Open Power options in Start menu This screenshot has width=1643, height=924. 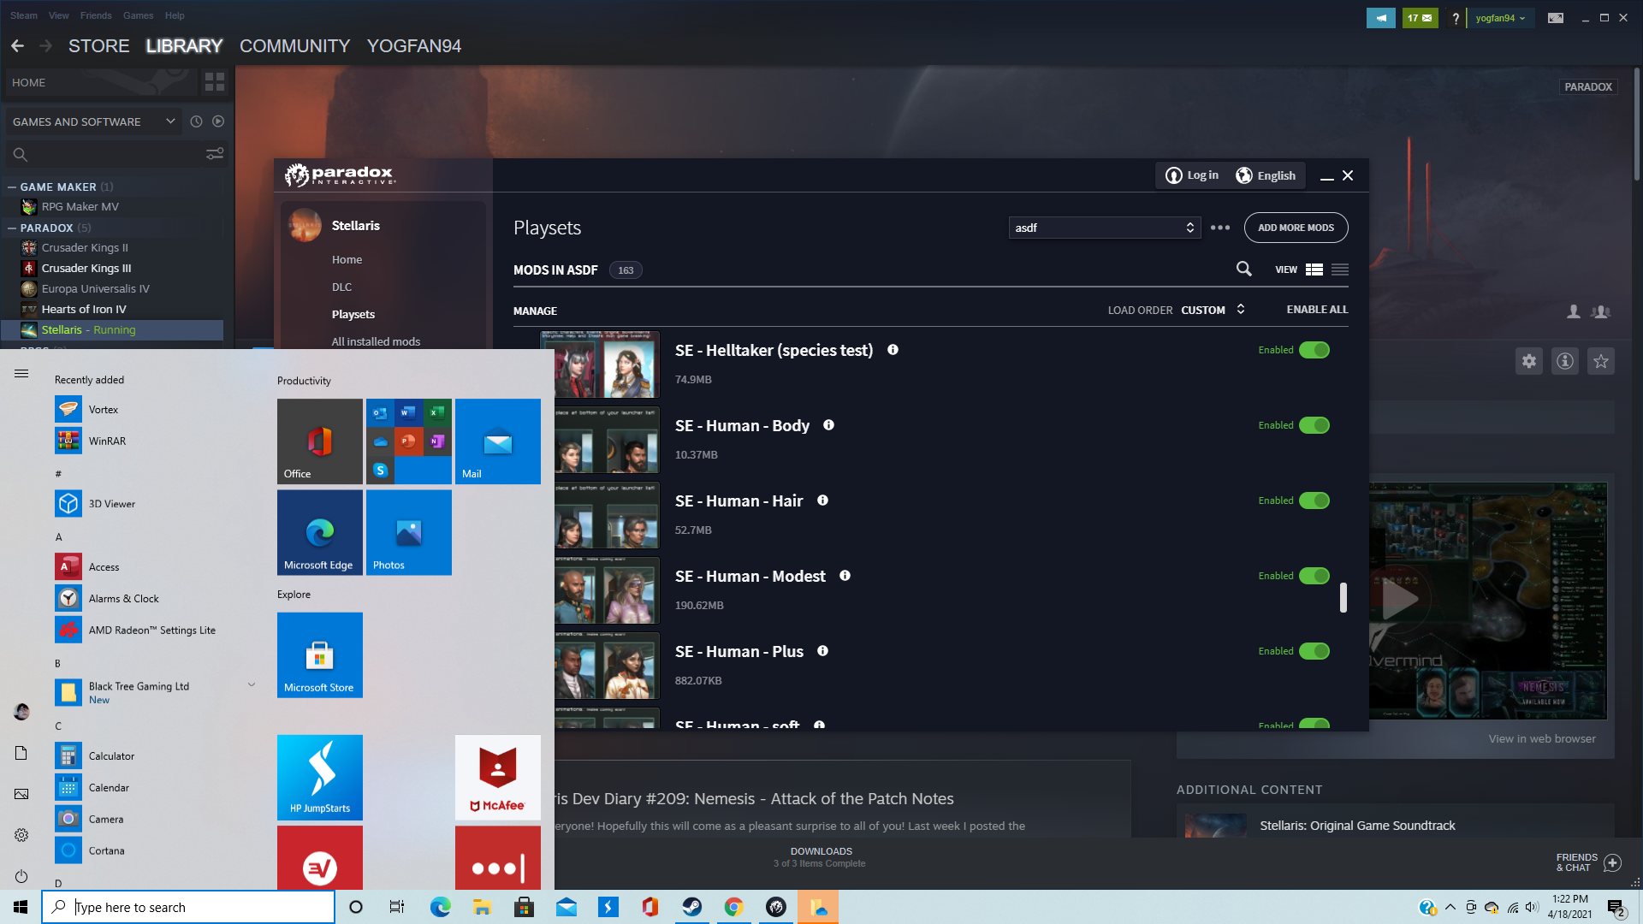pyautogui.click(x=21, y=876)
